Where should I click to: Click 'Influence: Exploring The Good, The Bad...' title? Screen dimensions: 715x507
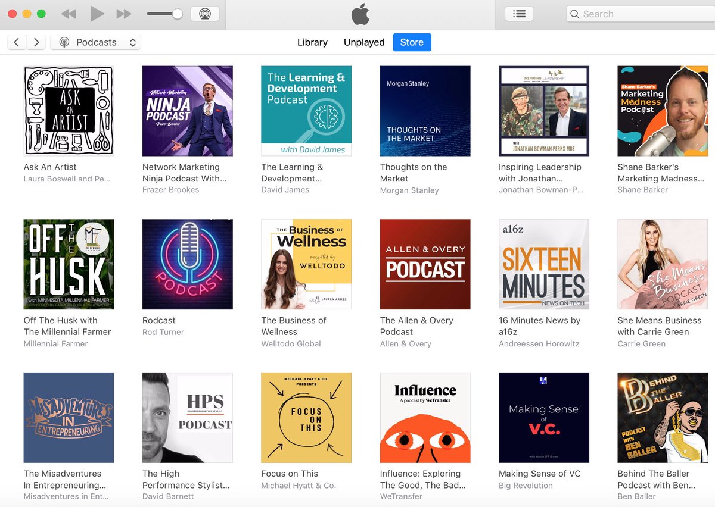[x=423, y=480]
